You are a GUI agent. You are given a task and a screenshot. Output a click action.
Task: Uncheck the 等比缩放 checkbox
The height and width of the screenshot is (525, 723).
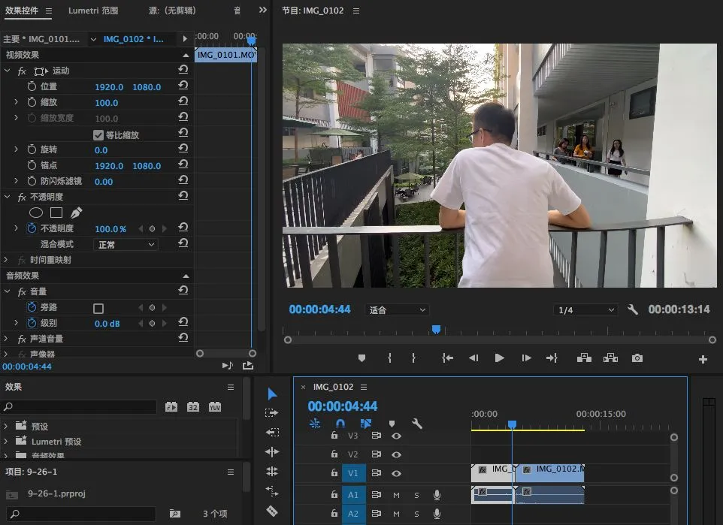[98, 135]
